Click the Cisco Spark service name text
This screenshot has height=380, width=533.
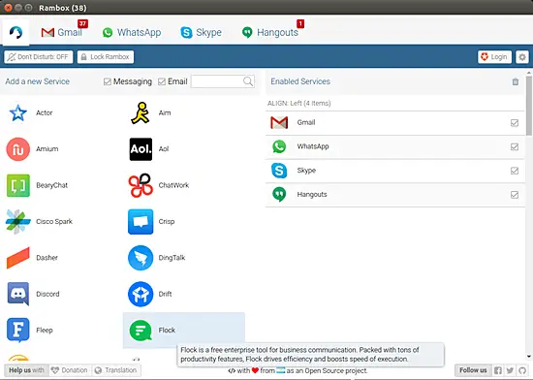[54, 222]
